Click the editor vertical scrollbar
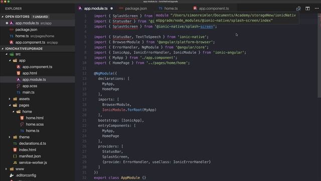The height and width of the screenshot is (181, 321). pyautogui.click(x=319, y=55)
